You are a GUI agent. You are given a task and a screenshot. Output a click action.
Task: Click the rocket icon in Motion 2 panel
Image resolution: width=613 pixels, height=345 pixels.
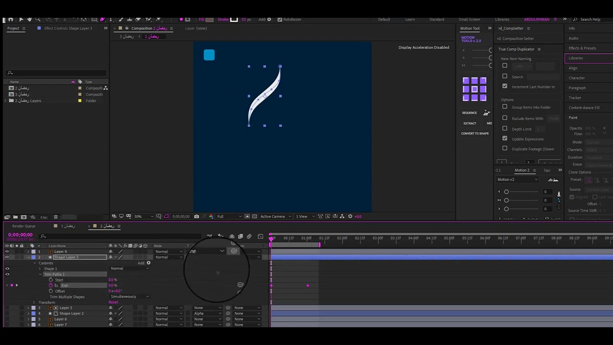coord(559,194)
